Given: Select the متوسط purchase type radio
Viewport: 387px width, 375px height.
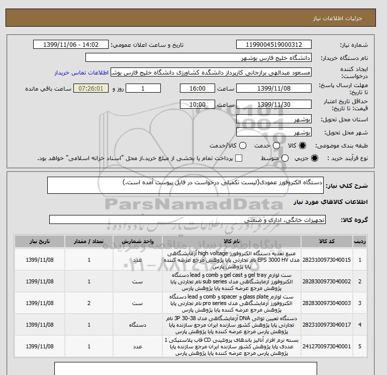Looking at the screenshot, I should [x=285, y=158].
